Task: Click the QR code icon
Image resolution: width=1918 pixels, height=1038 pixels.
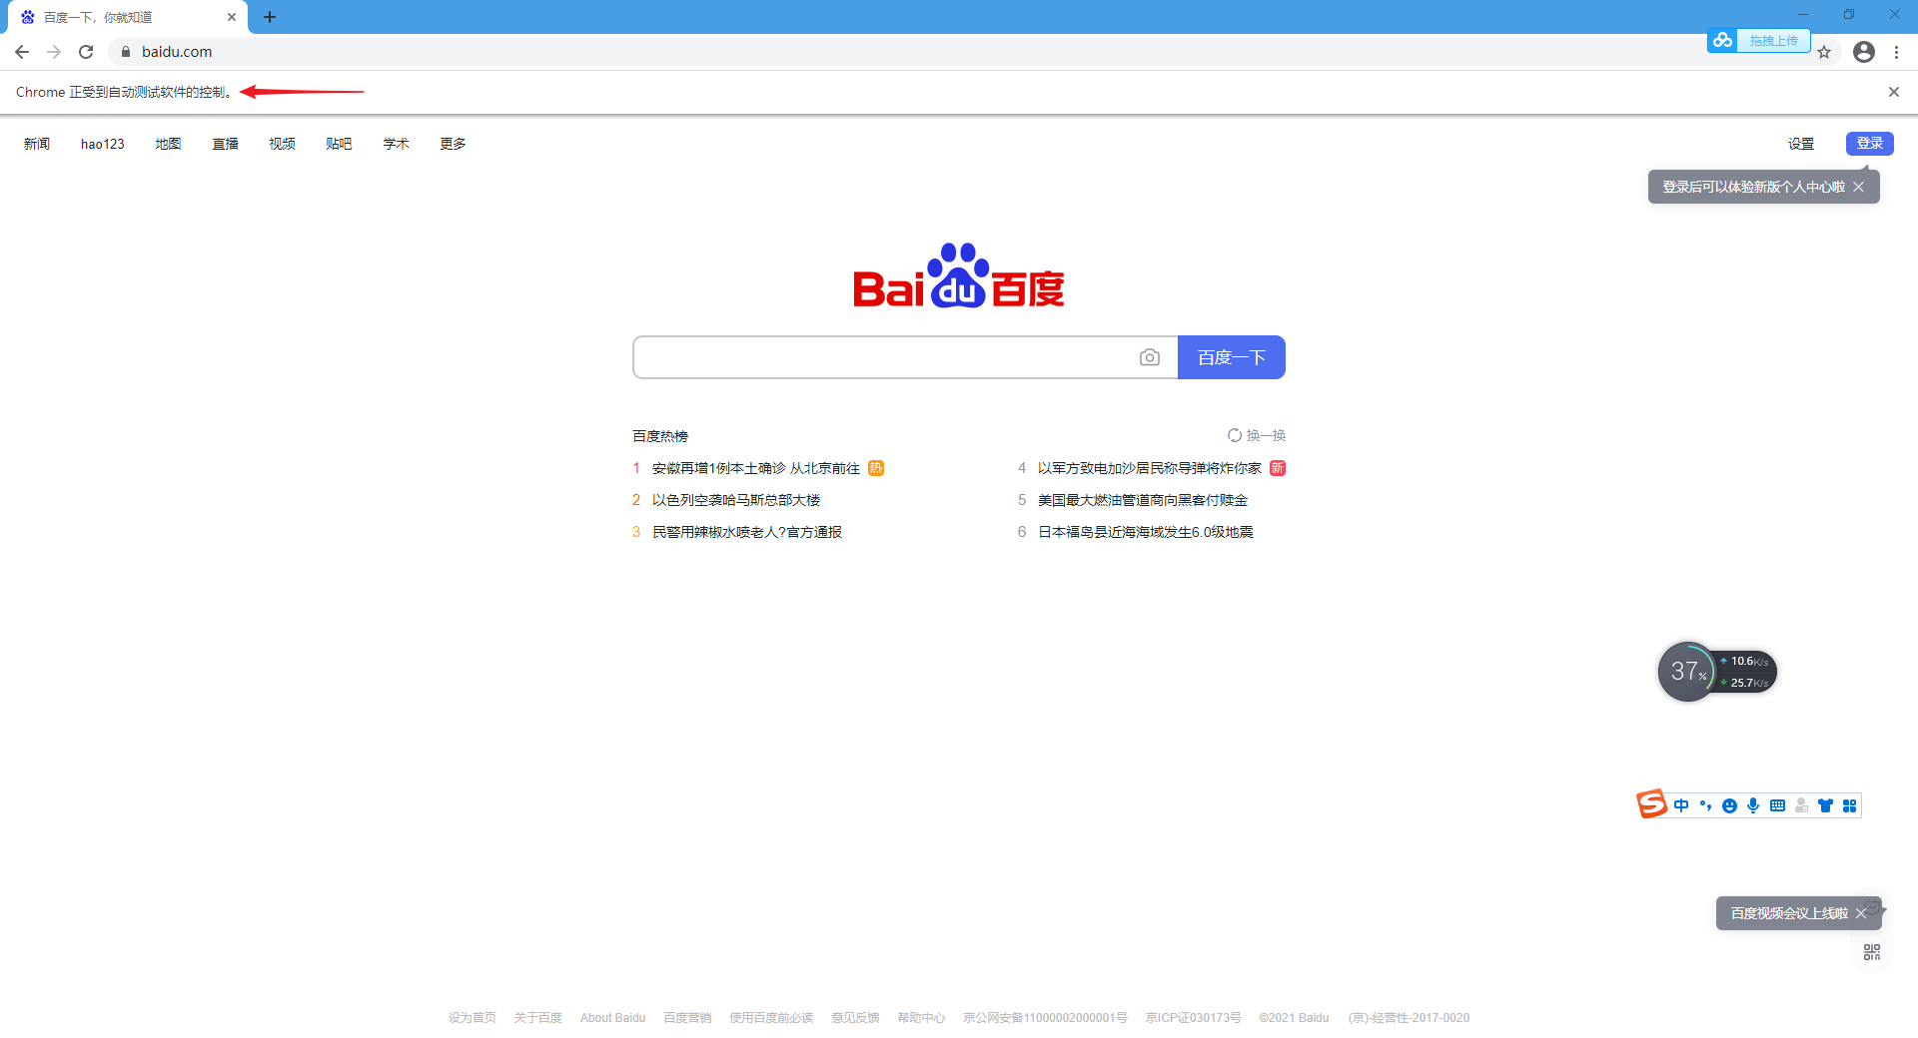Action: (x=1872, y=952)
